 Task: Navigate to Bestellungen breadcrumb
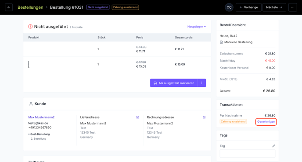(30, 7)
